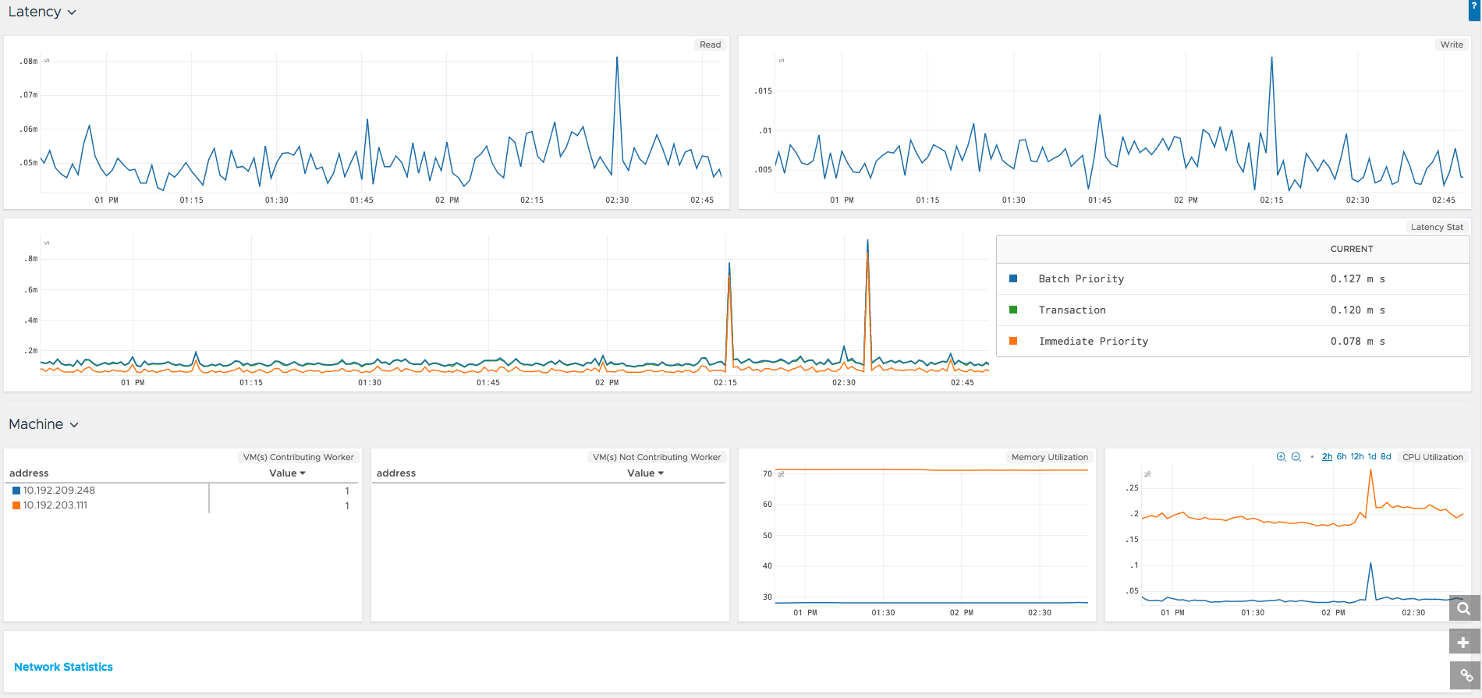Click the floating plus add button
Image resolution: width=1482 pixels, height=698 pixels.
pos(1463,643)
